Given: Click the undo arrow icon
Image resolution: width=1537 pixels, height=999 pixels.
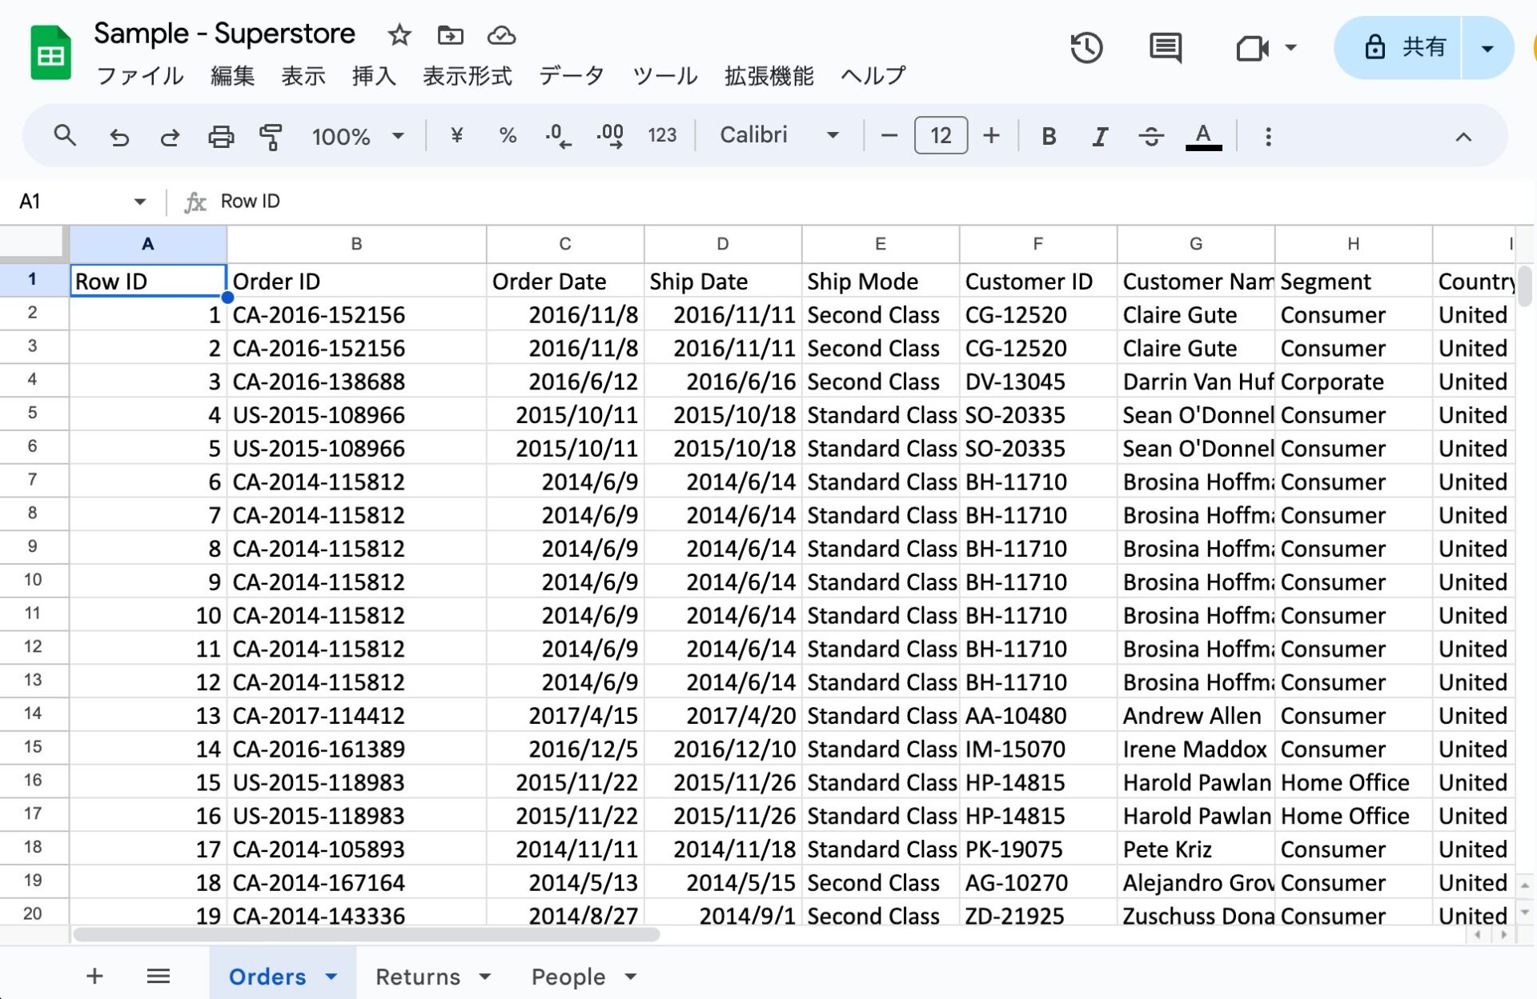Looking at the screenshot, I should click(x=119, y=137).
